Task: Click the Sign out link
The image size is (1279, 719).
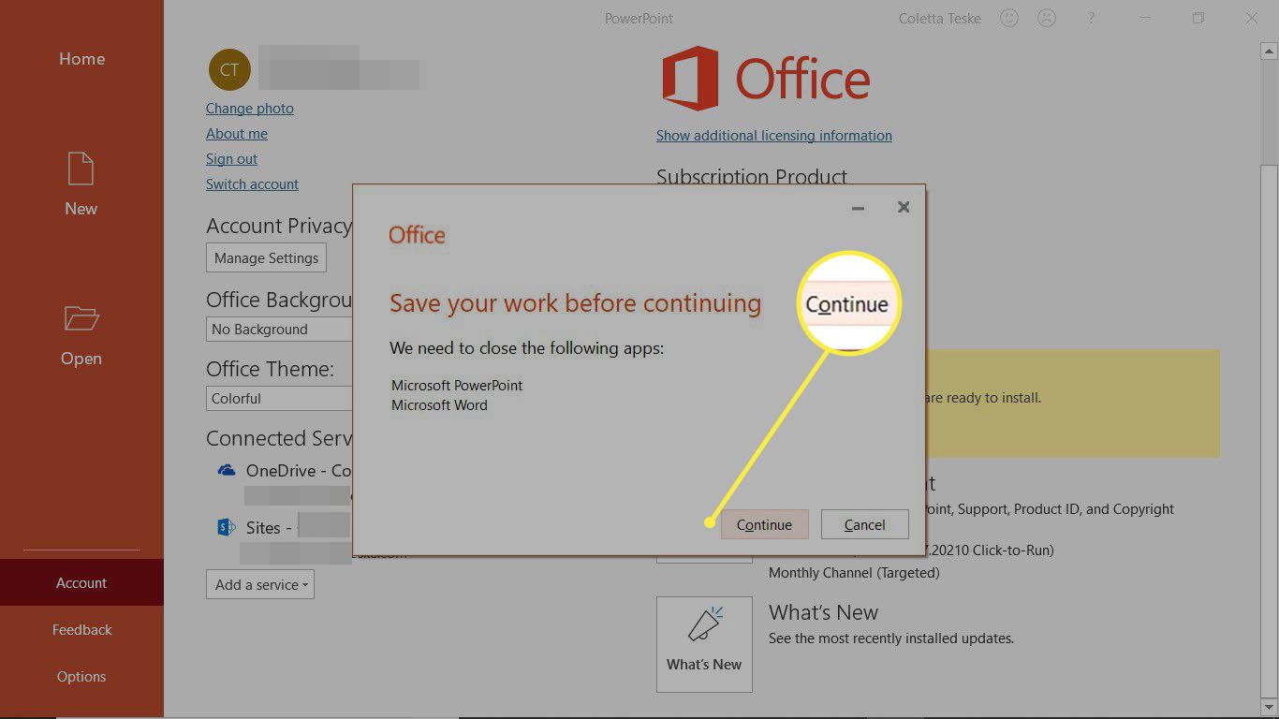Action: 231,159
